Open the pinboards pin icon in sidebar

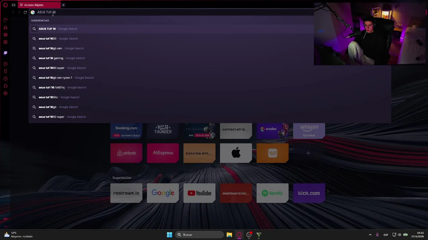click(x=5, y=71)
